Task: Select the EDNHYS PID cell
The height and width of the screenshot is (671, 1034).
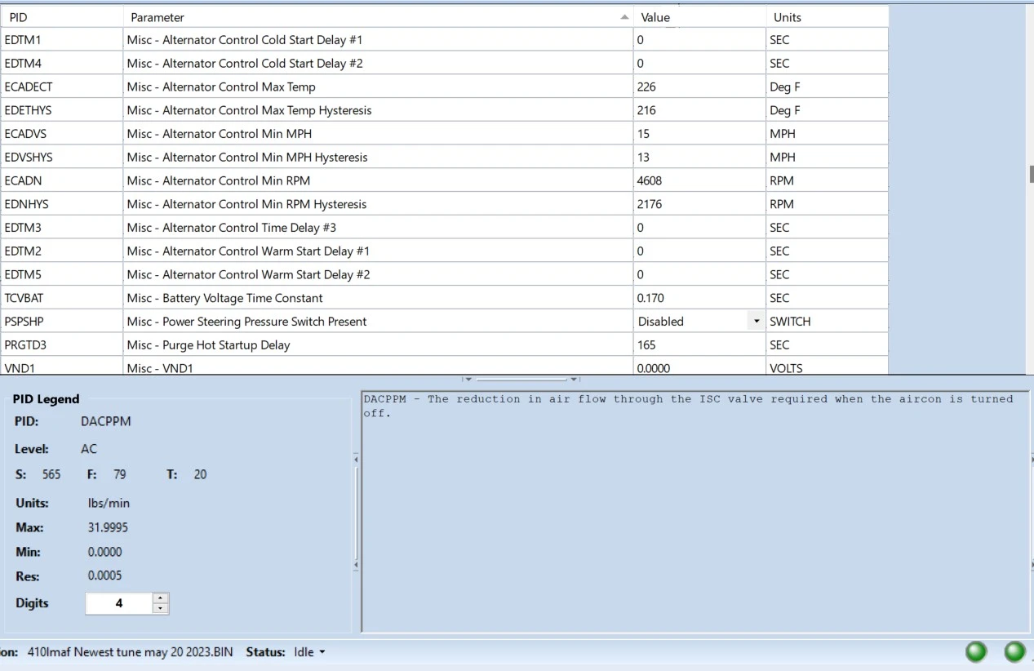Action: tap(61, 204)
